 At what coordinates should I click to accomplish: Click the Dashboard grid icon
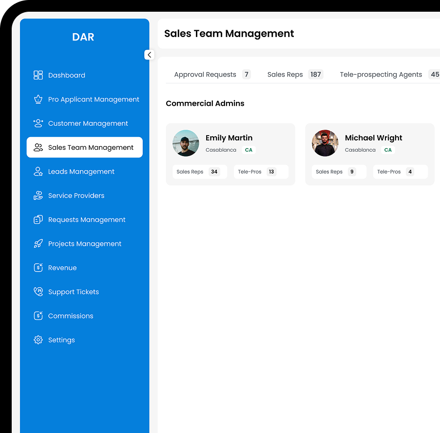click(x=38, y=75)
